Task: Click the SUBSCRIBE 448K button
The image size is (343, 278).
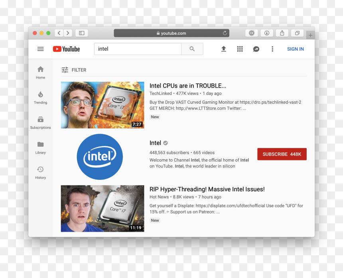Action: (282, 154)
